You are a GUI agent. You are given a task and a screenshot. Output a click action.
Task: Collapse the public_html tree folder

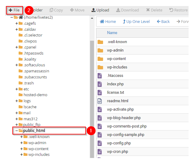[x=17, y=131]
